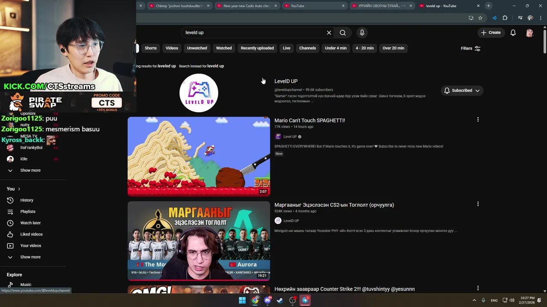547x307 pixels.
Task: Open more options for Нөхрийн зааврaap video
Action: point(478,288)
